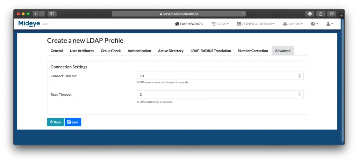The width and height of the screenshot is (358, 163).
Task: Reload the page with the refresh icon
Action: point(243,14)
